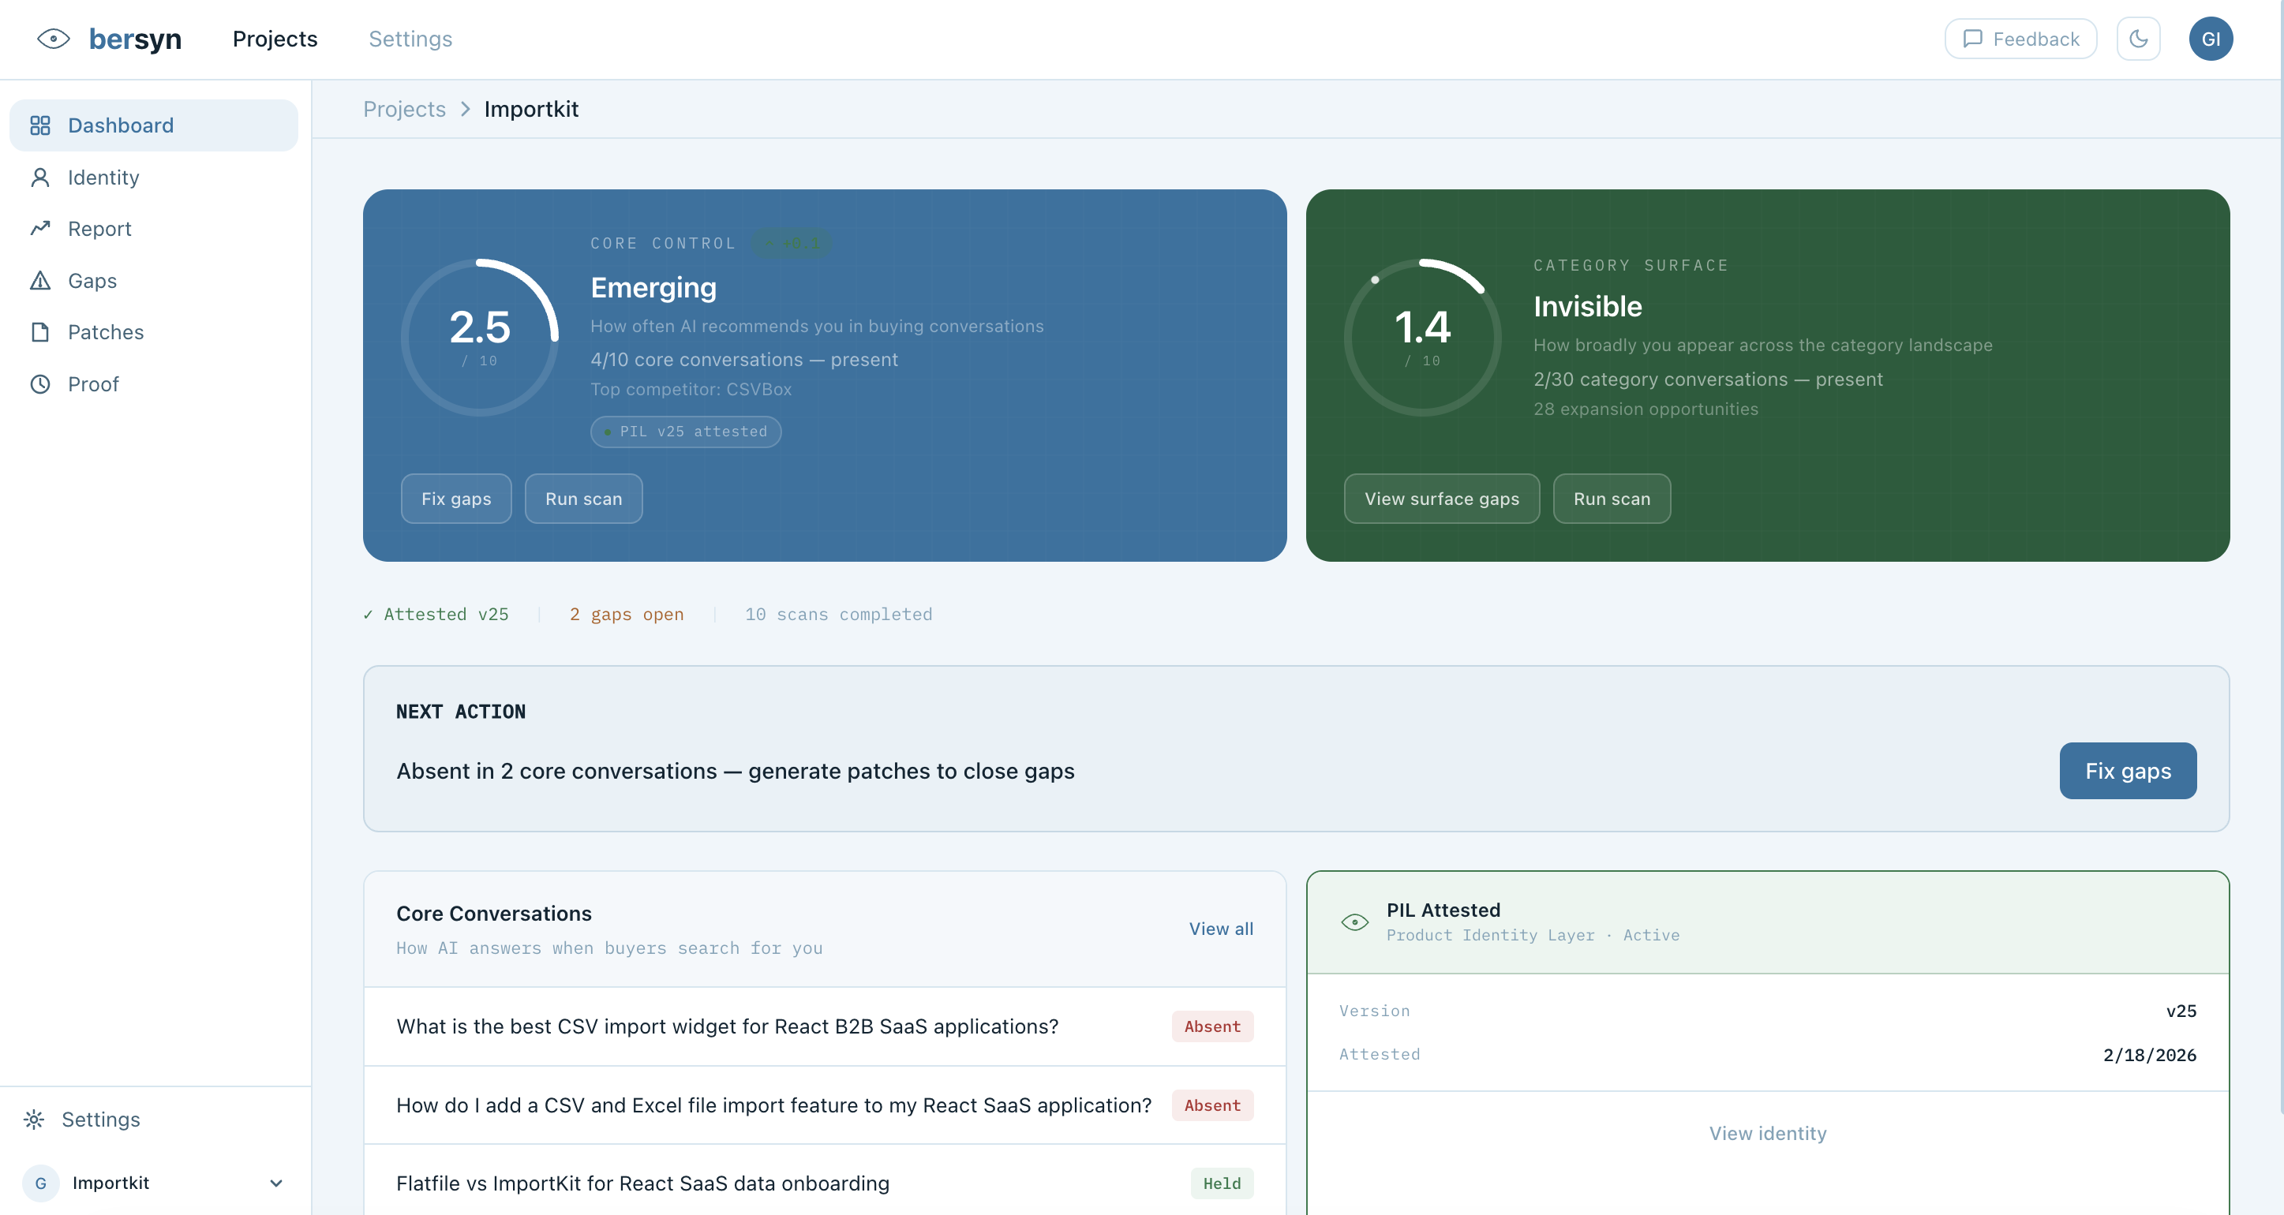Click the sidebar Settings gear icon

(x=34, y=1120)
